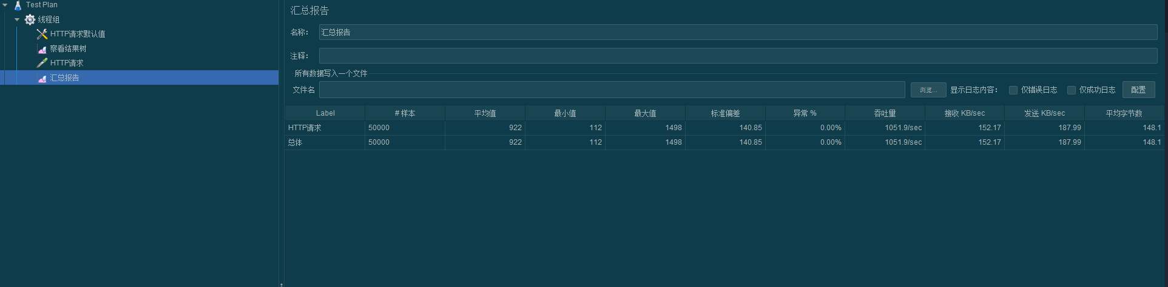Collapse the 线程组 tree node
The height and width of the screenshot is (287, 1168).
pyautogui.click(x=17, y=19)
